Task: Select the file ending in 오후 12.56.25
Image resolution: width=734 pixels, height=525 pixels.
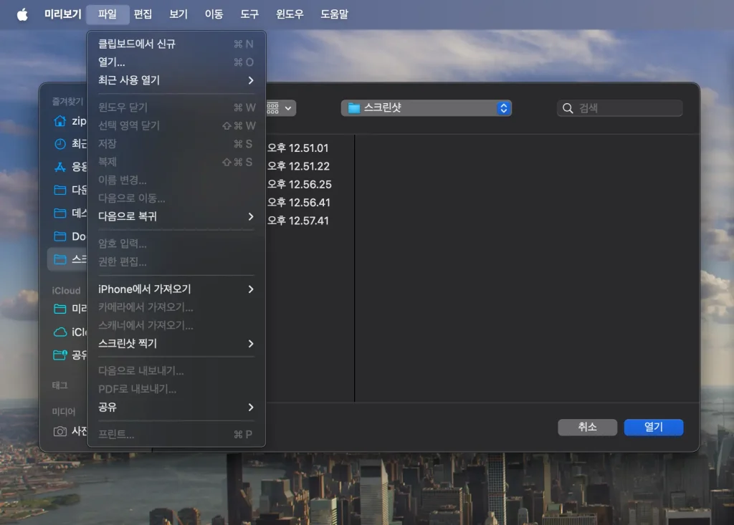Action: tap(299, 184)
